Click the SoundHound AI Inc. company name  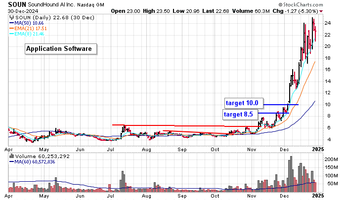51,4
